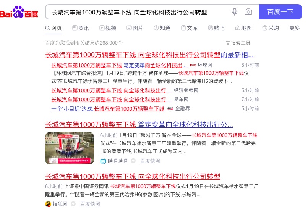Click the result count text 约268,000个
Viewport: 308px width, 211px height.
point(84,43)
